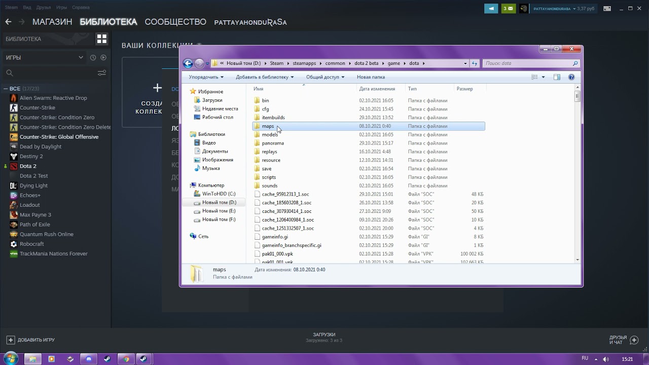Viewport: 649px width, 365px height.
Task: Click Discord icon in the taskbar
Action: click(x=89, y=359)
